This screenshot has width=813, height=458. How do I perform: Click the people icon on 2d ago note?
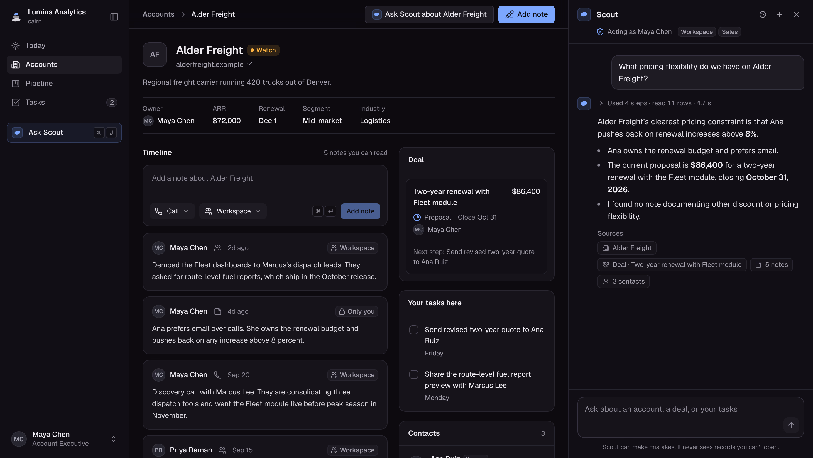(218, 248)
